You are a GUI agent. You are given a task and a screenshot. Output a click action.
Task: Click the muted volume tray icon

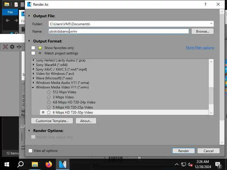pyautogui.click(x=190, y=164)
